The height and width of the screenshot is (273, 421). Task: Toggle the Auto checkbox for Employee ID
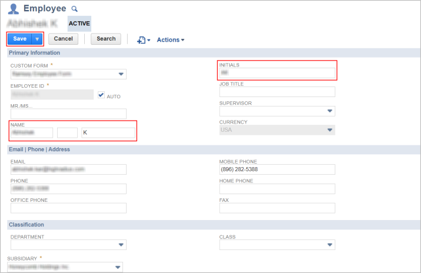101,95
